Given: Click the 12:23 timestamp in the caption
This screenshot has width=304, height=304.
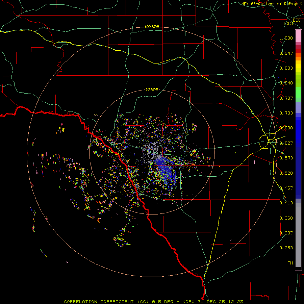Looking at the screenshot, I should click(236, 302).
